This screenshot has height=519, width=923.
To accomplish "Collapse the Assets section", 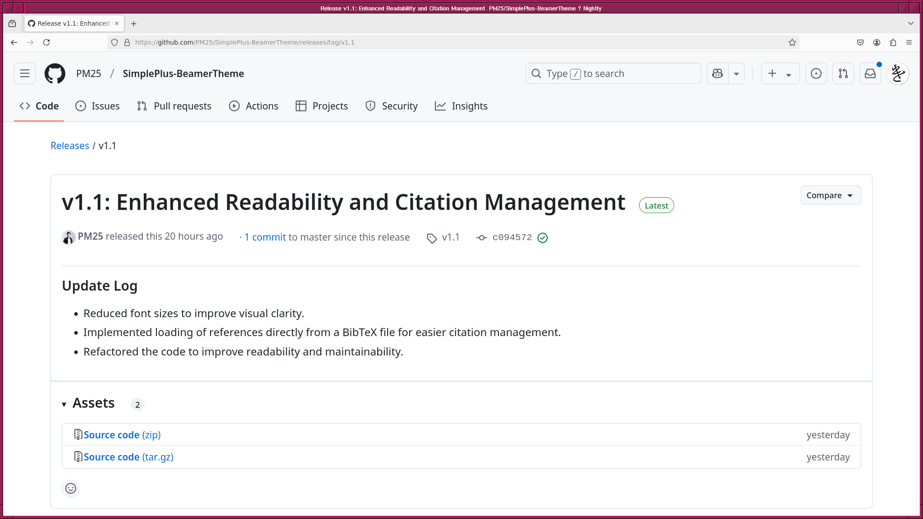I will 64,404.
